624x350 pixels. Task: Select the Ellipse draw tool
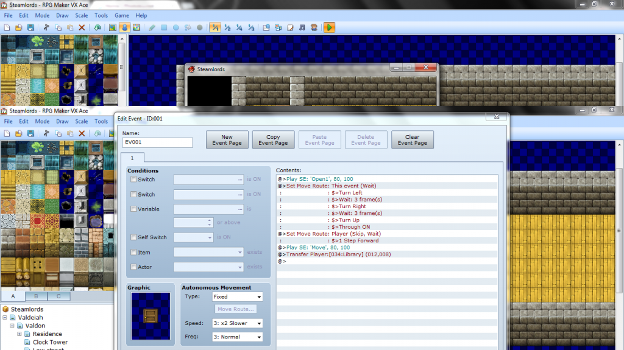(x=176, y=27)
